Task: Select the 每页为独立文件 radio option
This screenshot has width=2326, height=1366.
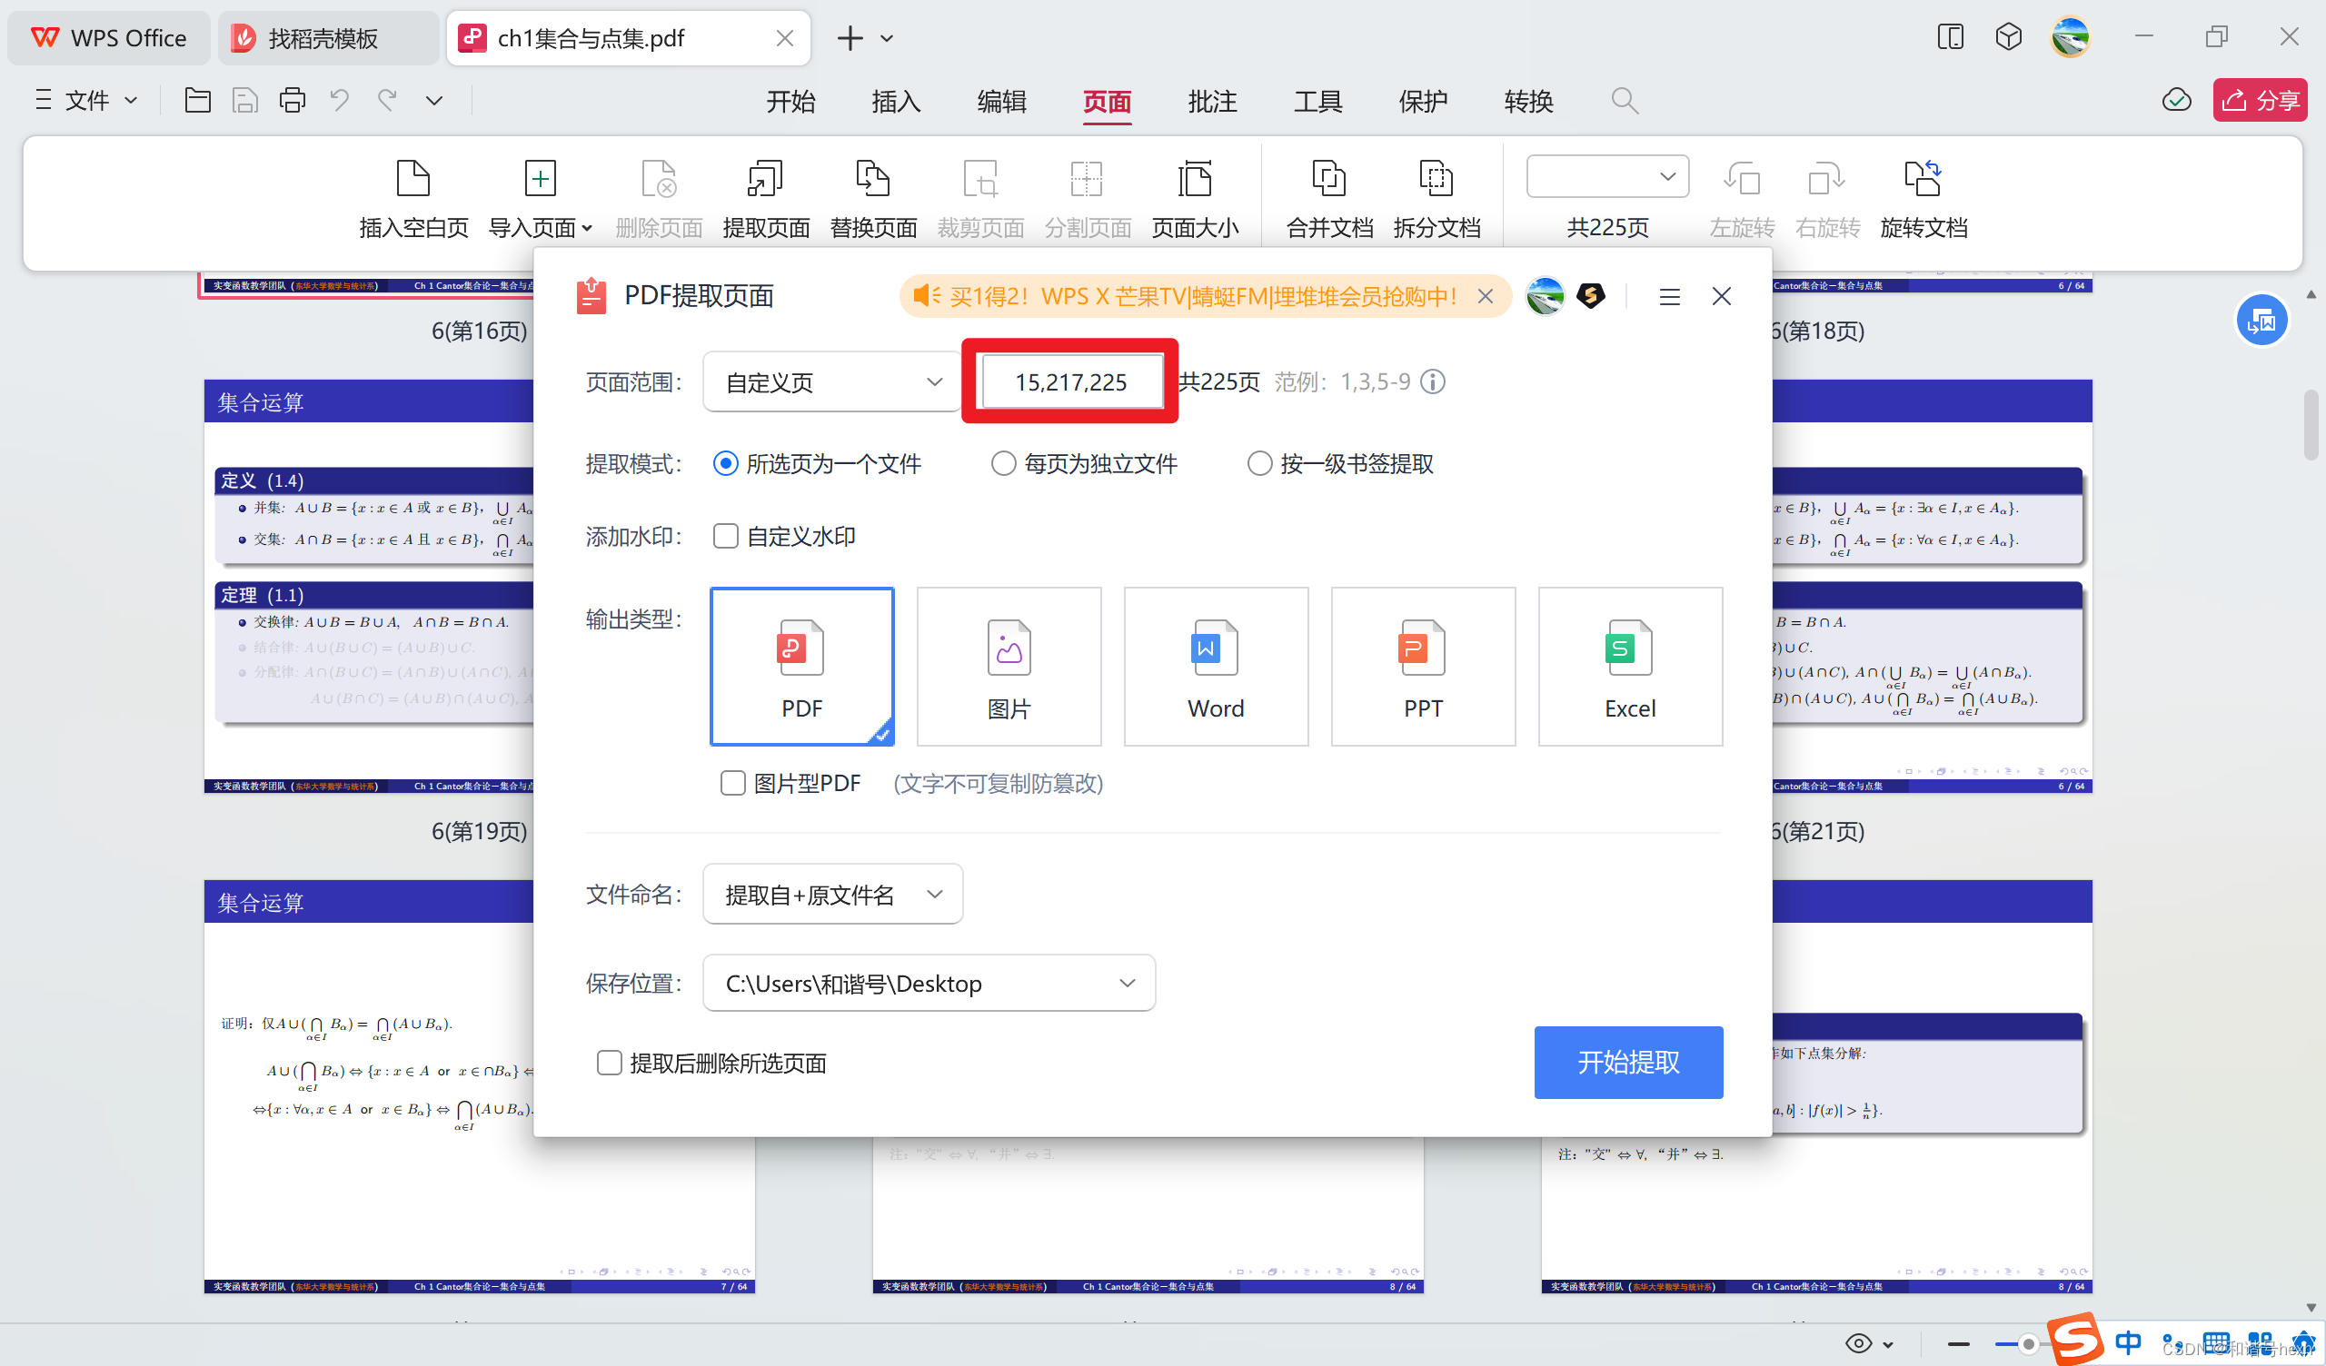Action: [x=1003, y=463]
